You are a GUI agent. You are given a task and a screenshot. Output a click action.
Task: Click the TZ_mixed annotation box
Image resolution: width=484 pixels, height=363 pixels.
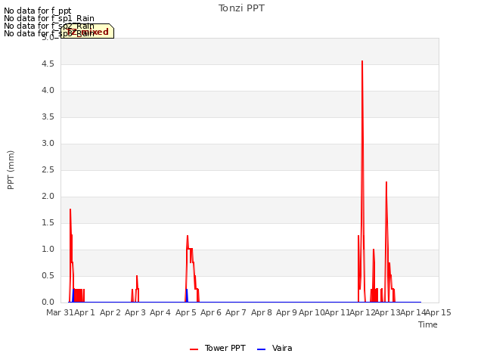point(88,31)
